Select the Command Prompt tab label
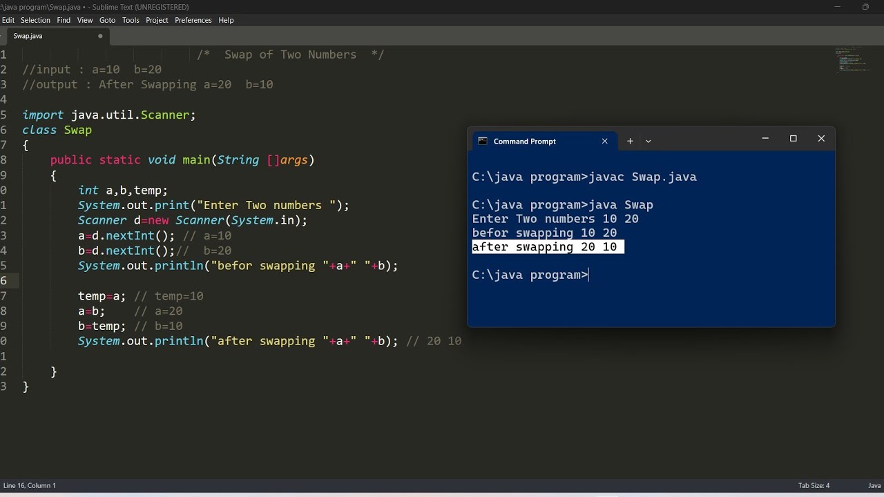The image size is (884, 497). pyautogui.click(x=525, y=141)
